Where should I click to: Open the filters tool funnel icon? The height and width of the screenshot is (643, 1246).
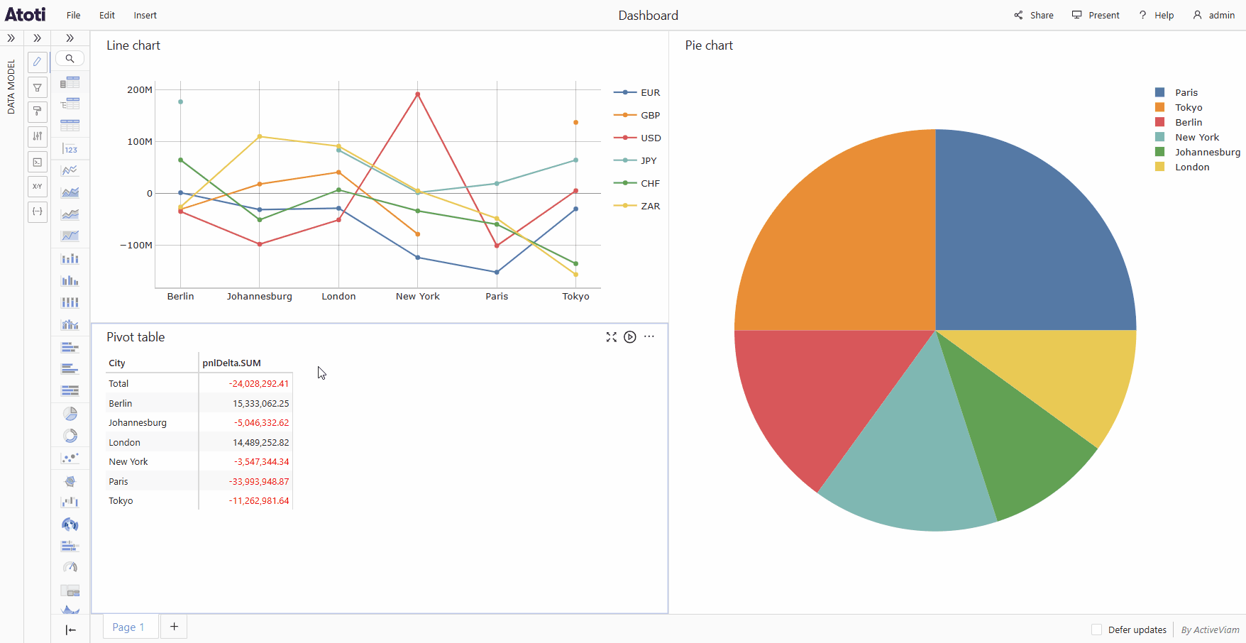[x=37, y=87]
